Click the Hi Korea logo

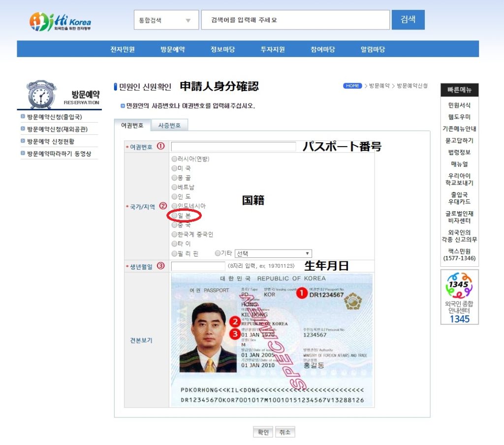coord(60,22)
